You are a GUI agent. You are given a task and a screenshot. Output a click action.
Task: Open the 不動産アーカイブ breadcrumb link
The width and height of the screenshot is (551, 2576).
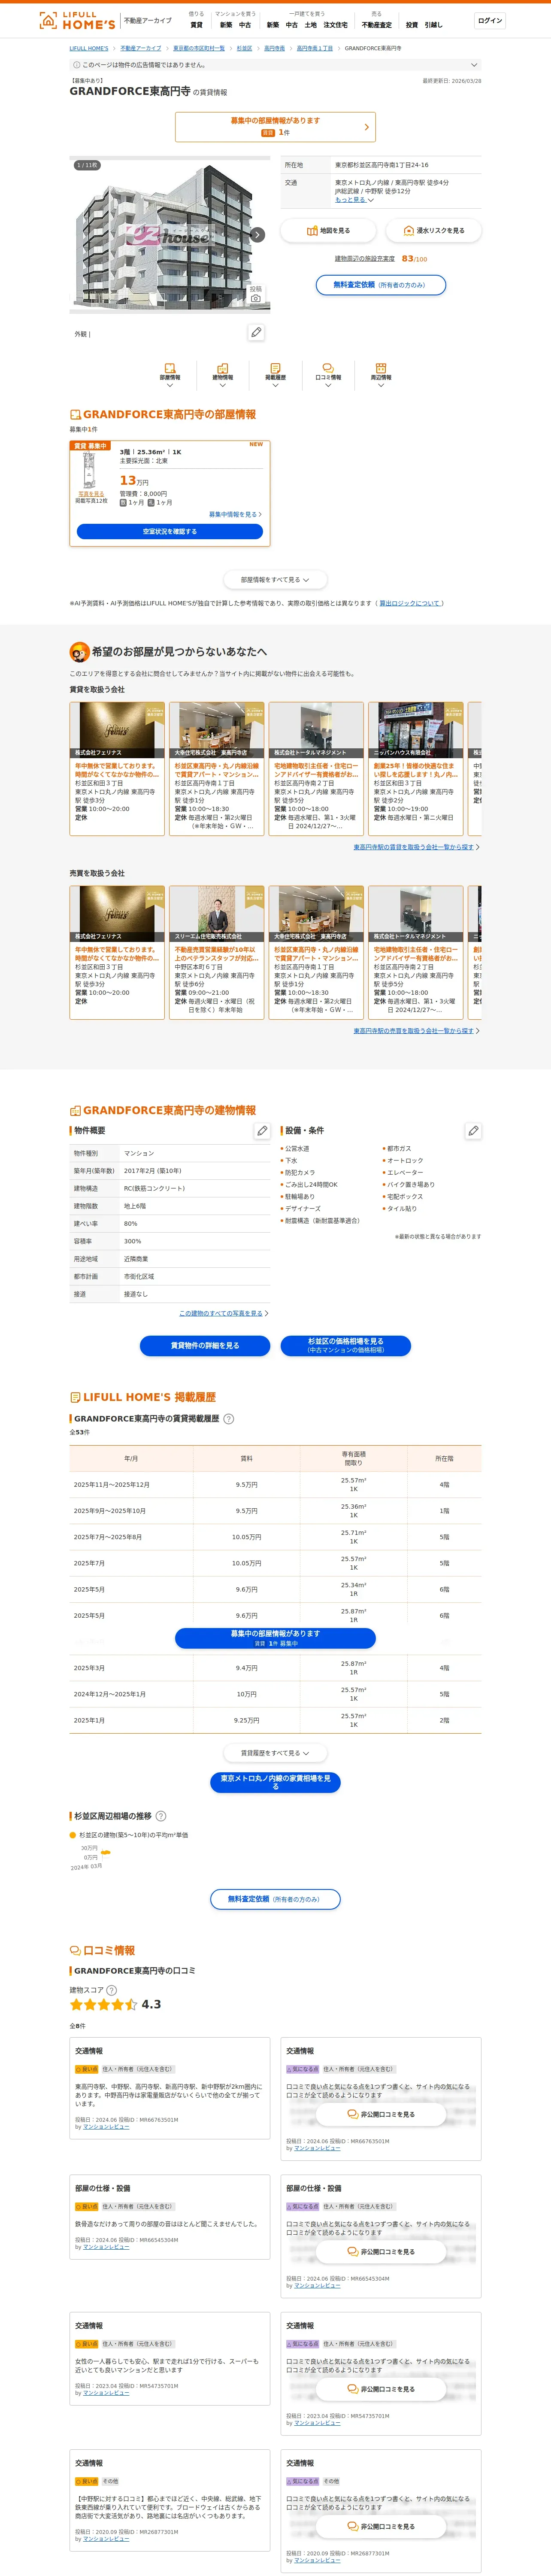[141, 48]
